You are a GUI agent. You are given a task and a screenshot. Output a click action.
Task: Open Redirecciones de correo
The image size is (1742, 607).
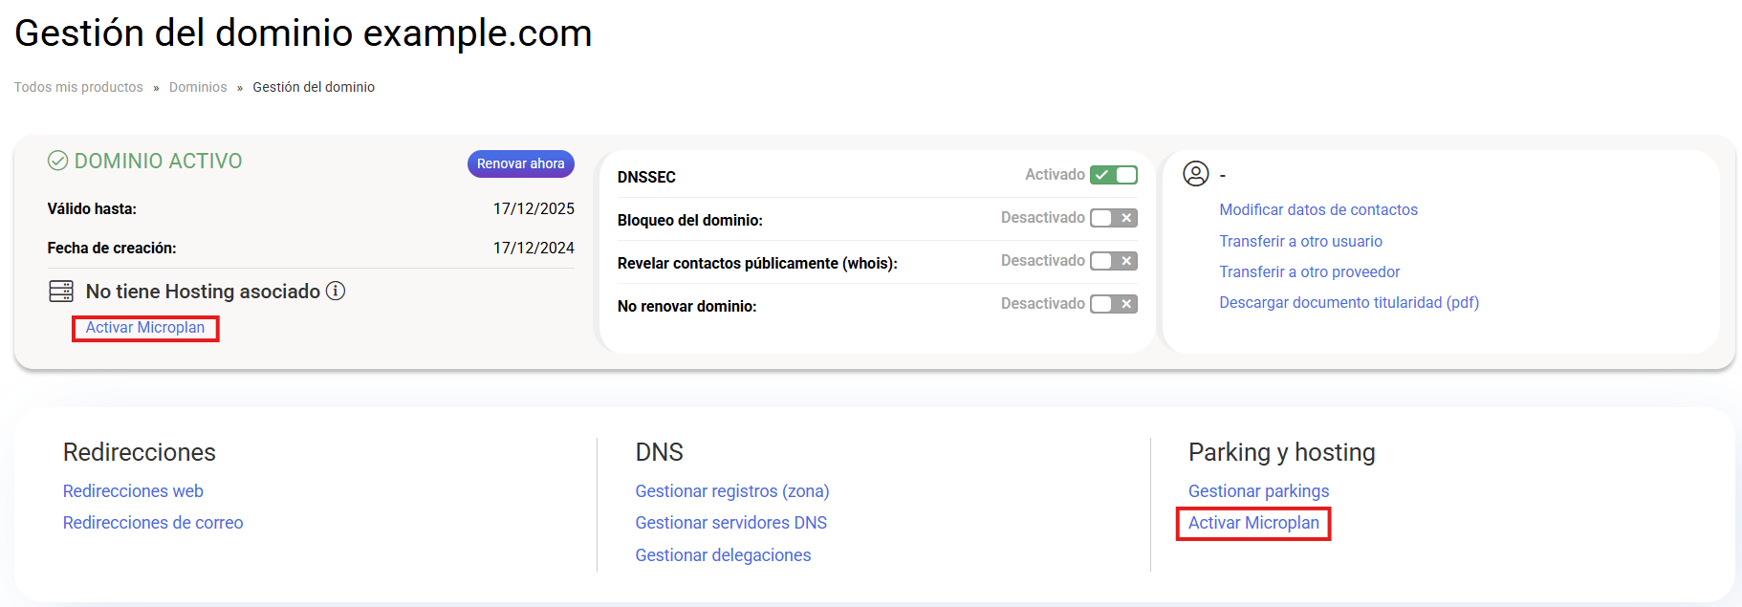[153, 523]
